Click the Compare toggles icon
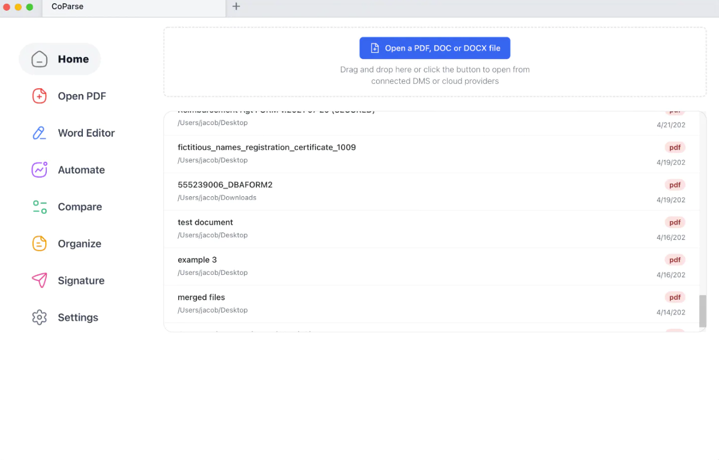The image size is (719, 460). pyautogui.click(x=39, y=207)
